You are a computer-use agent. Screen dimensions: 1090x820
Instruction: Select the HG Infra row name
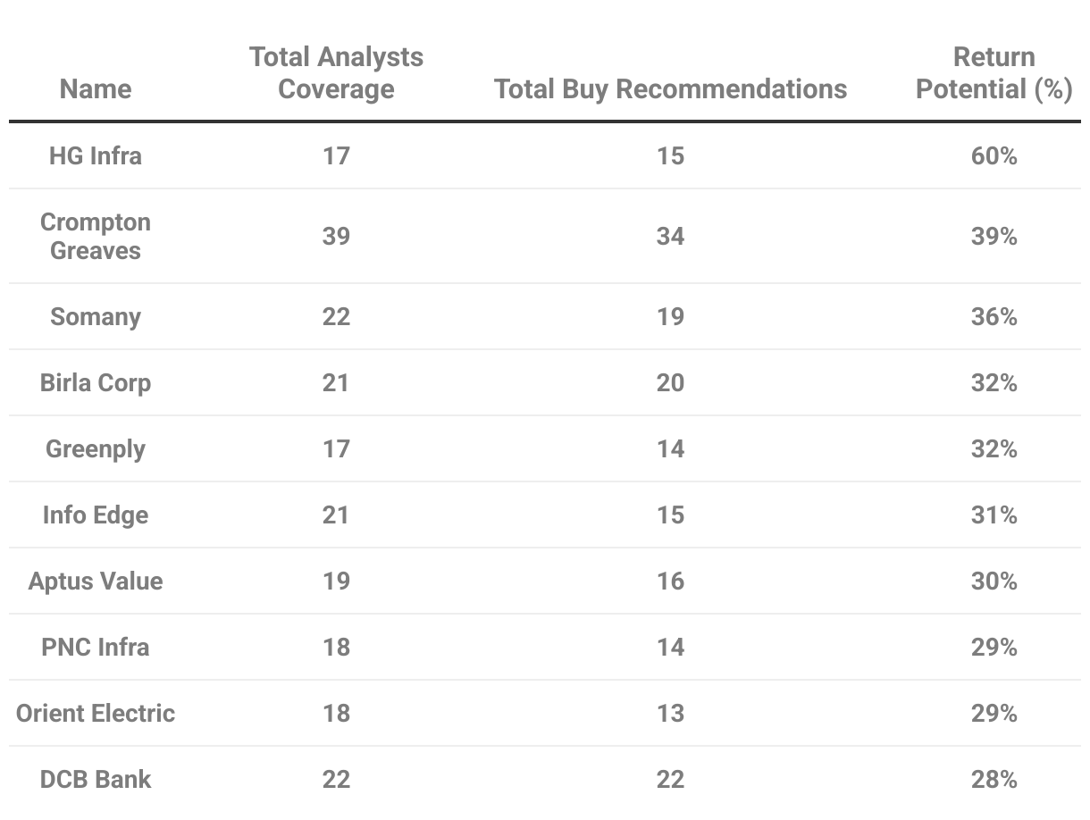pyautogui.click(x=96, y=156)
